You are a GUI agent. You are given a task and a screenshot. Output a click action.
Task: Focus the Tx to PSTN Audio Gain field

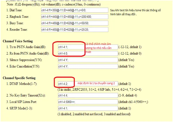point(88,47)
